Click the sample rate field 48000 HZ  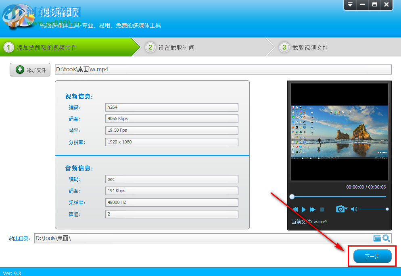171,203
